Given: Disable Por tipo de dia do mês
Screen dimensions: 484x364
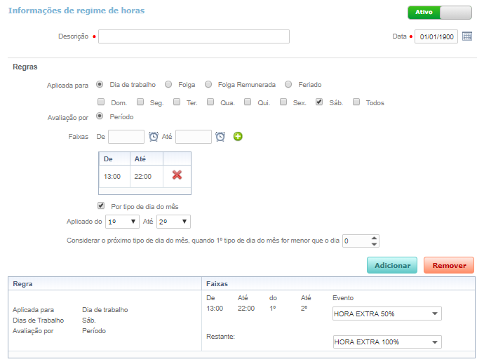Looking at the screenshot, I should pos(101,206).
